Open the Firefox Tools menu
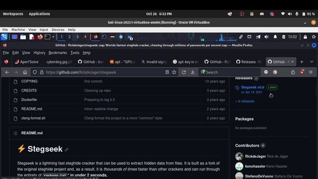Viewport: 318px width, 179px height. [75, 53]
